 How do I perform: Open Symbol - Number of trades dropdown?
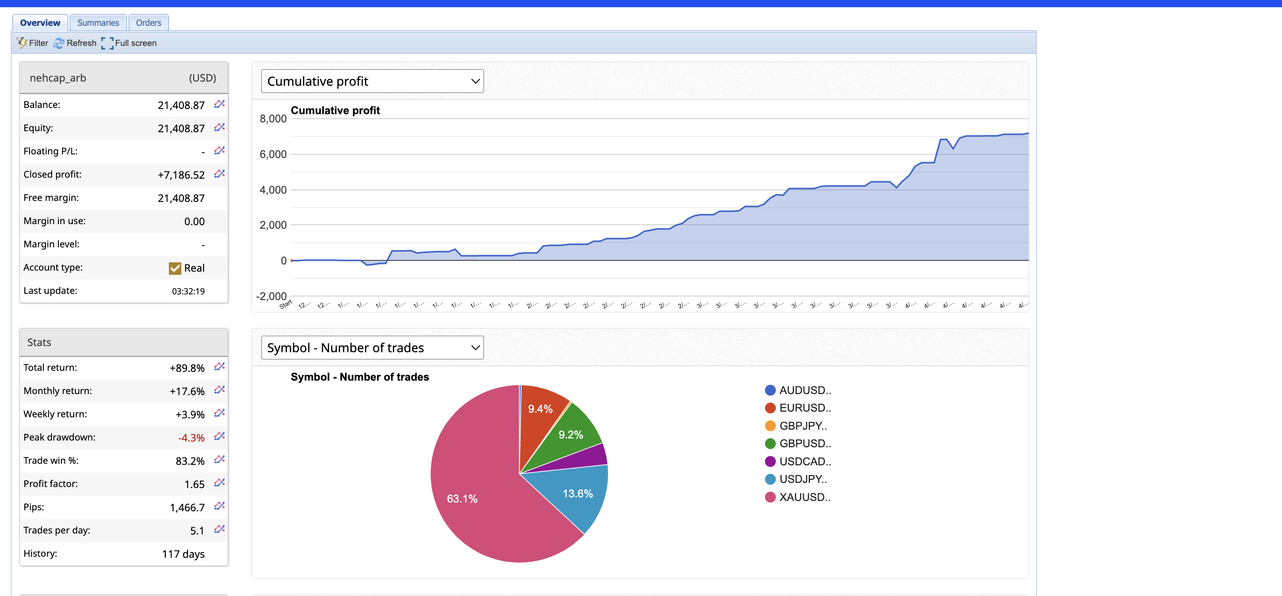372,348
